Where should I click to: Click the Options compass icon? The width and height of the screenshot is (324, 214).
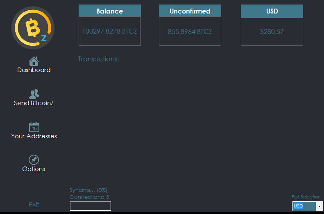coord(34,160)
